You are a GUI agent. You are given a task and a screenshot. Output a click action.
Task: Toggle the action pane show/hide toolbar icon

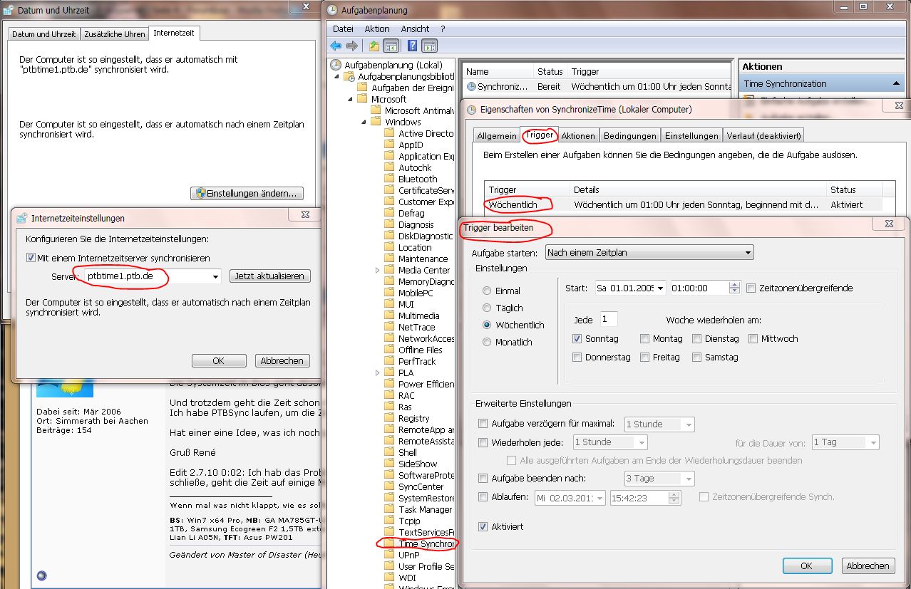429,46
